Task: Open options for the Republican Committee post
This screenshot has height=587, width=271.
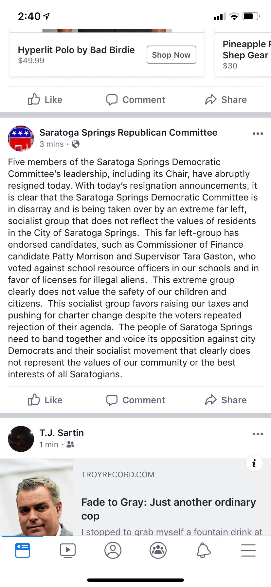Action: [258, 134]
